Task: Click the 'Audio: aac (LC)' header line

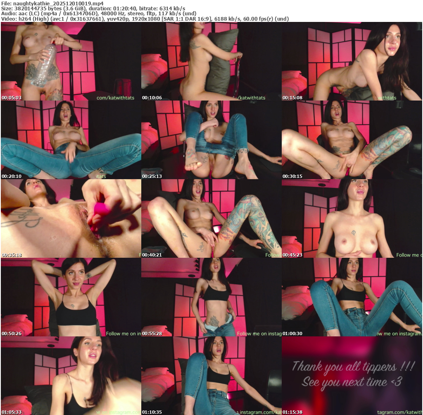Action: pyautogui.click(x=99, y=14)
